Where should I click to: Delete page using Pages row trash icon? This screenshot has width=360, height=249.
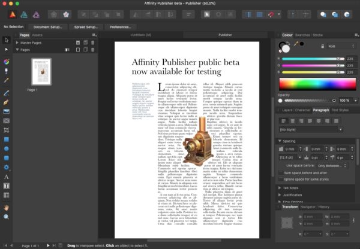coord(93,50)
